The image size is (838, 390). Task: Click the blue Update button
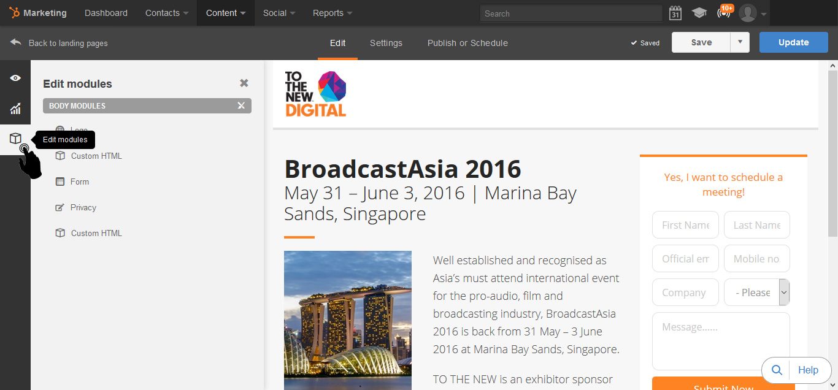click(793, 42)
